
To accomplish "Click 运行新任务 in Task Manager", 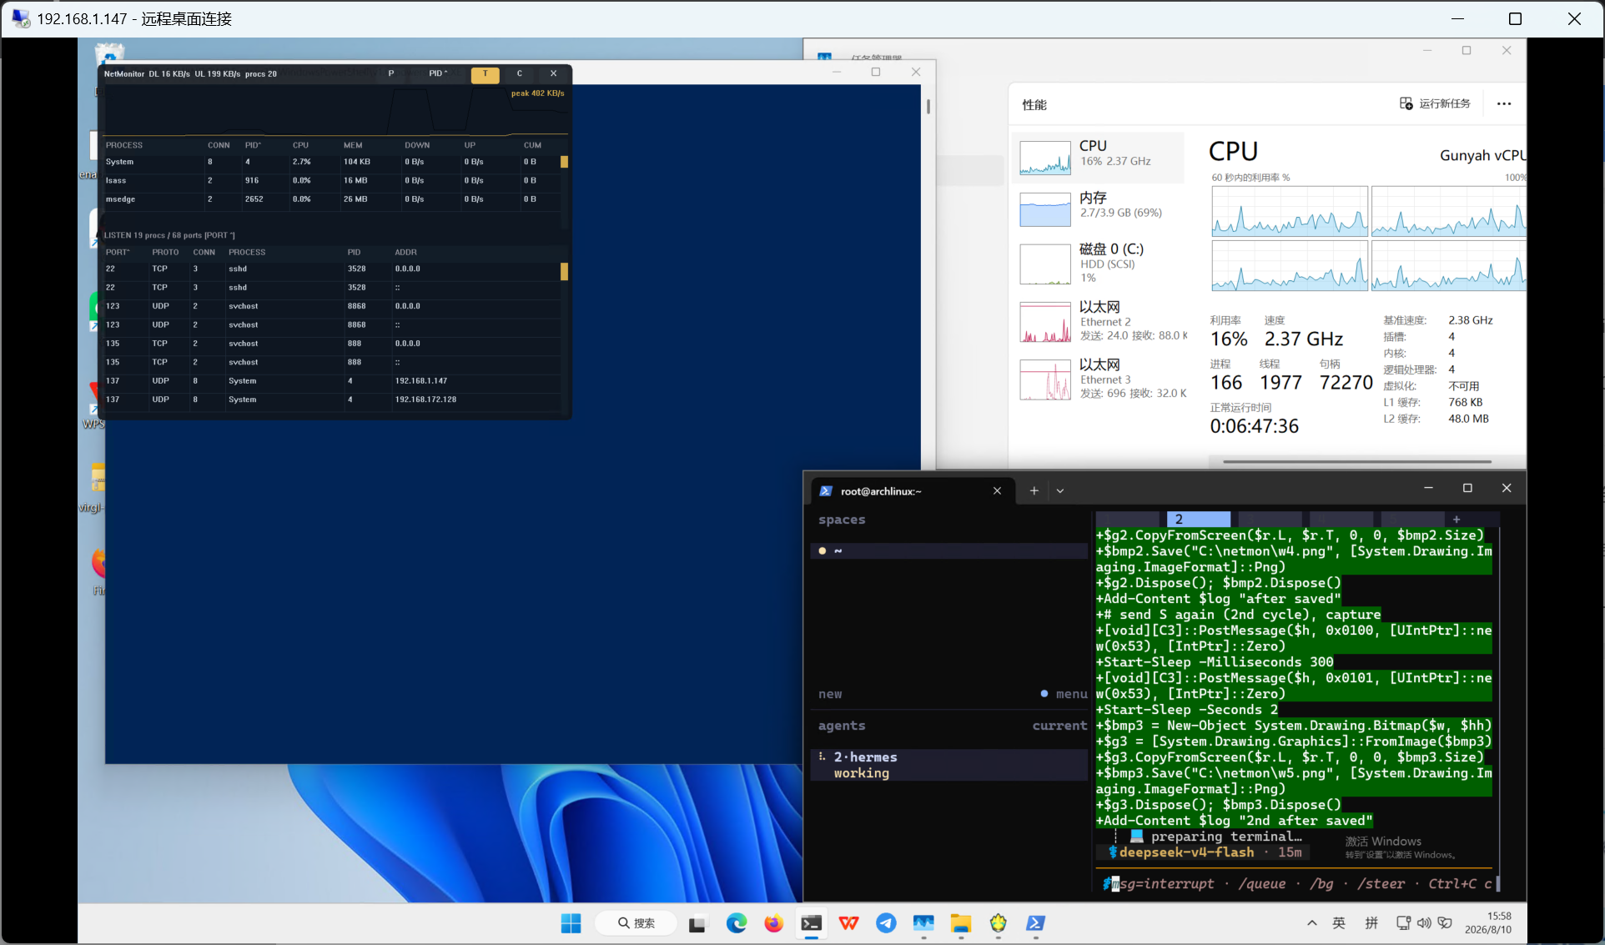I will [x=1435, y=103].
